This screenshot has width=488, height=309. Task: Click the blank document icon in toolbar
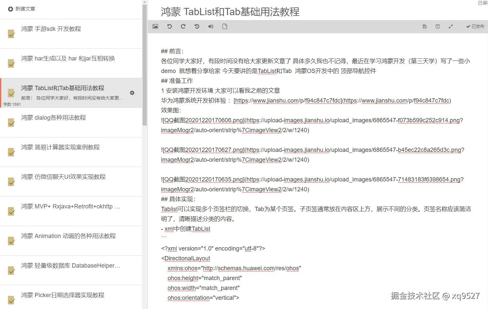pos(225,26)
